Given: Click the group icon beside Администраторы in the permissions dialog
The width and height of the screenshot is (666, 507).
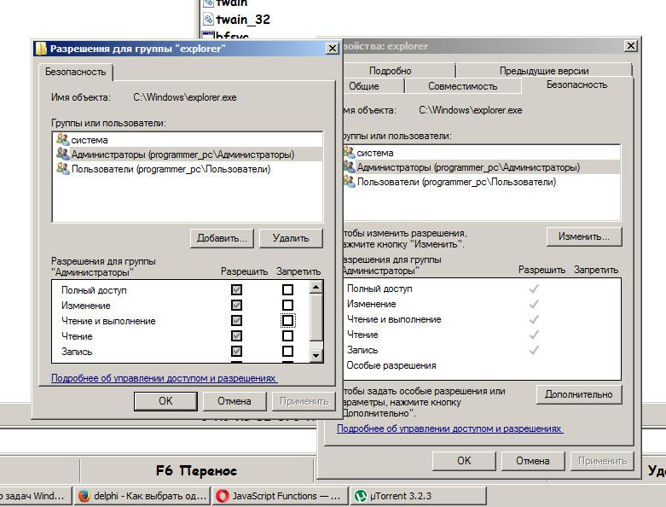Looking at the screenshot, I should [63, 154].
